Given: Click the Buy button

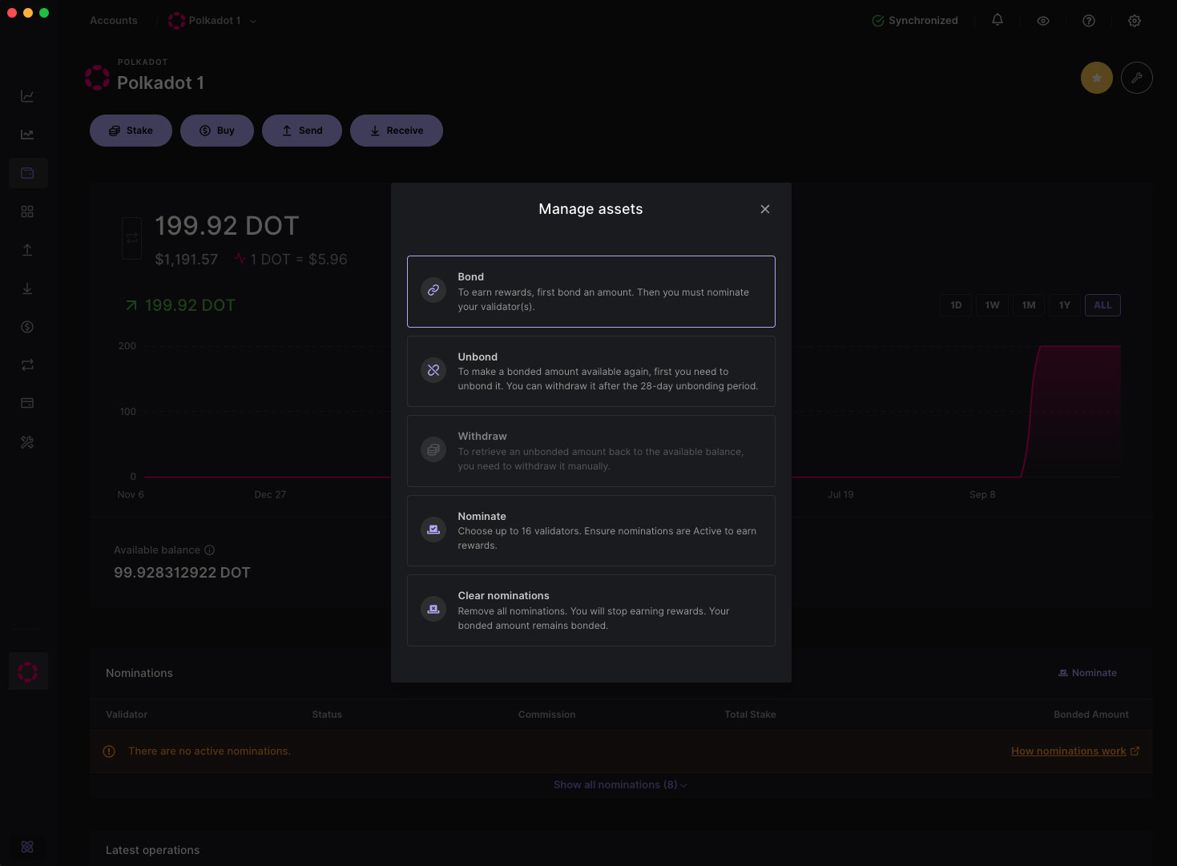Looking at the screenshot, I should tap(217, 131).
